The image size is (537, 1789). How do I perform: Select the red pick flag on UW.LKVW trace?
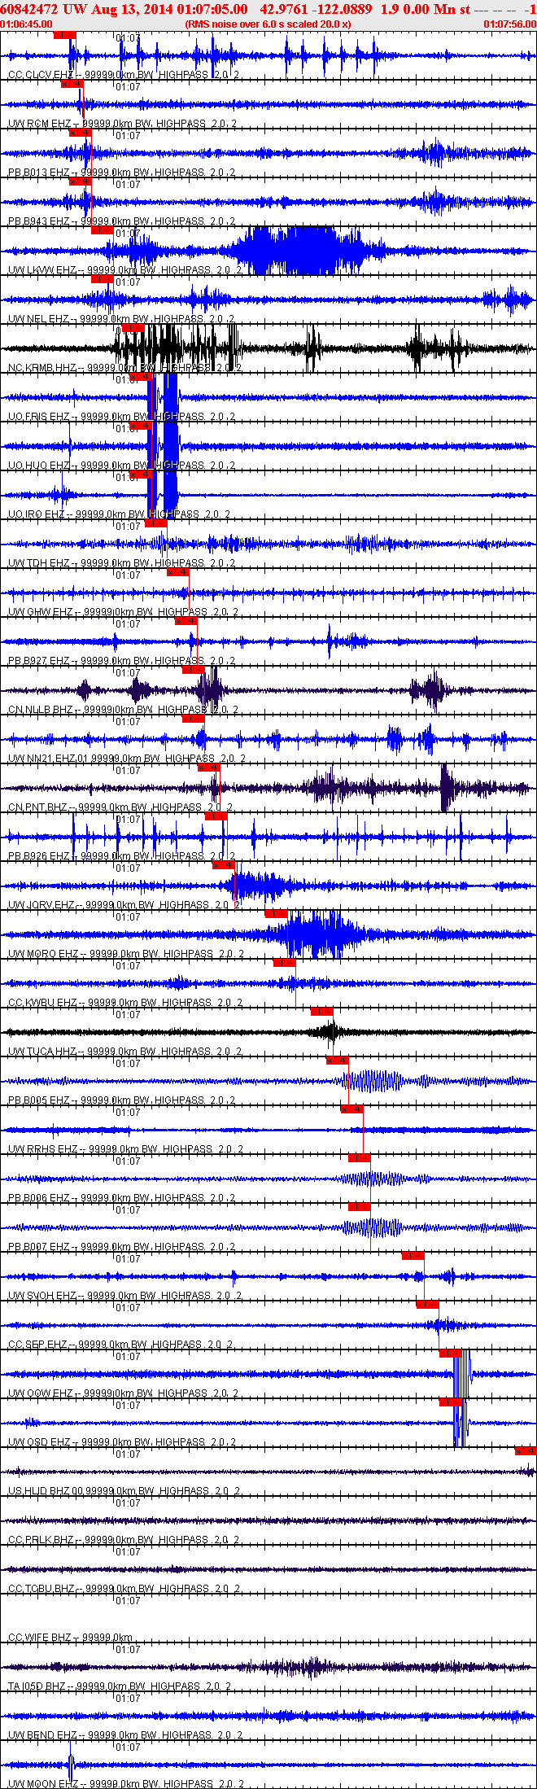pyautogui.click(x=103, y=230)
